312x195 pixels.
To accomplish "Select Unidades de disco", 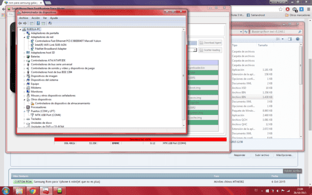I will pyautogui.click(x=41, y=123).
